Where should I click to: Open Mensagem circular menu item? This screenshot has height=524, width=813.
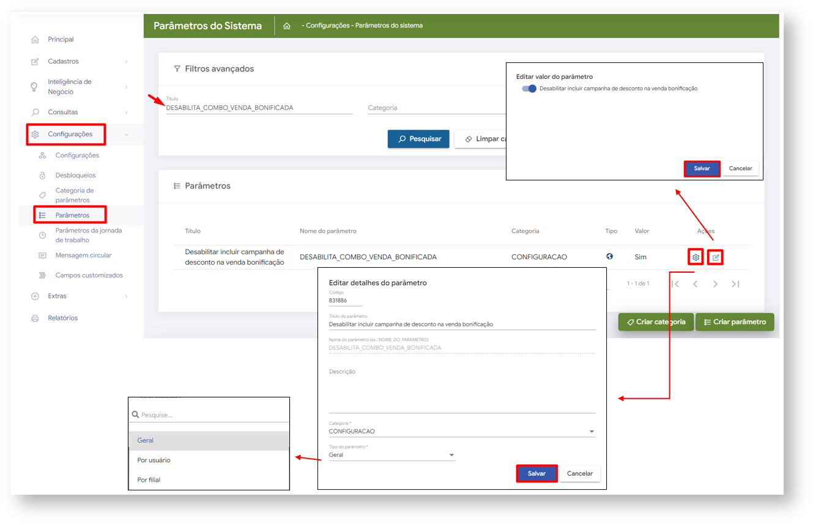click(83, 256)
